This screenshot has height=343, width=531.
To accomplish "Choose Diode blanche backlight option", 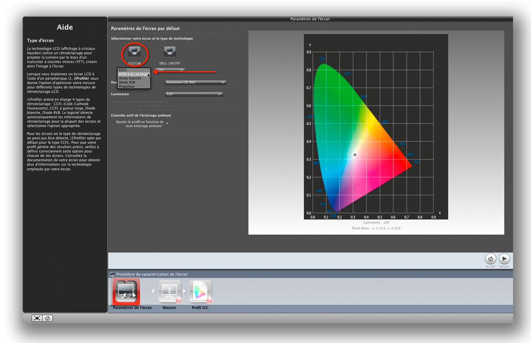I will [134, 78].
